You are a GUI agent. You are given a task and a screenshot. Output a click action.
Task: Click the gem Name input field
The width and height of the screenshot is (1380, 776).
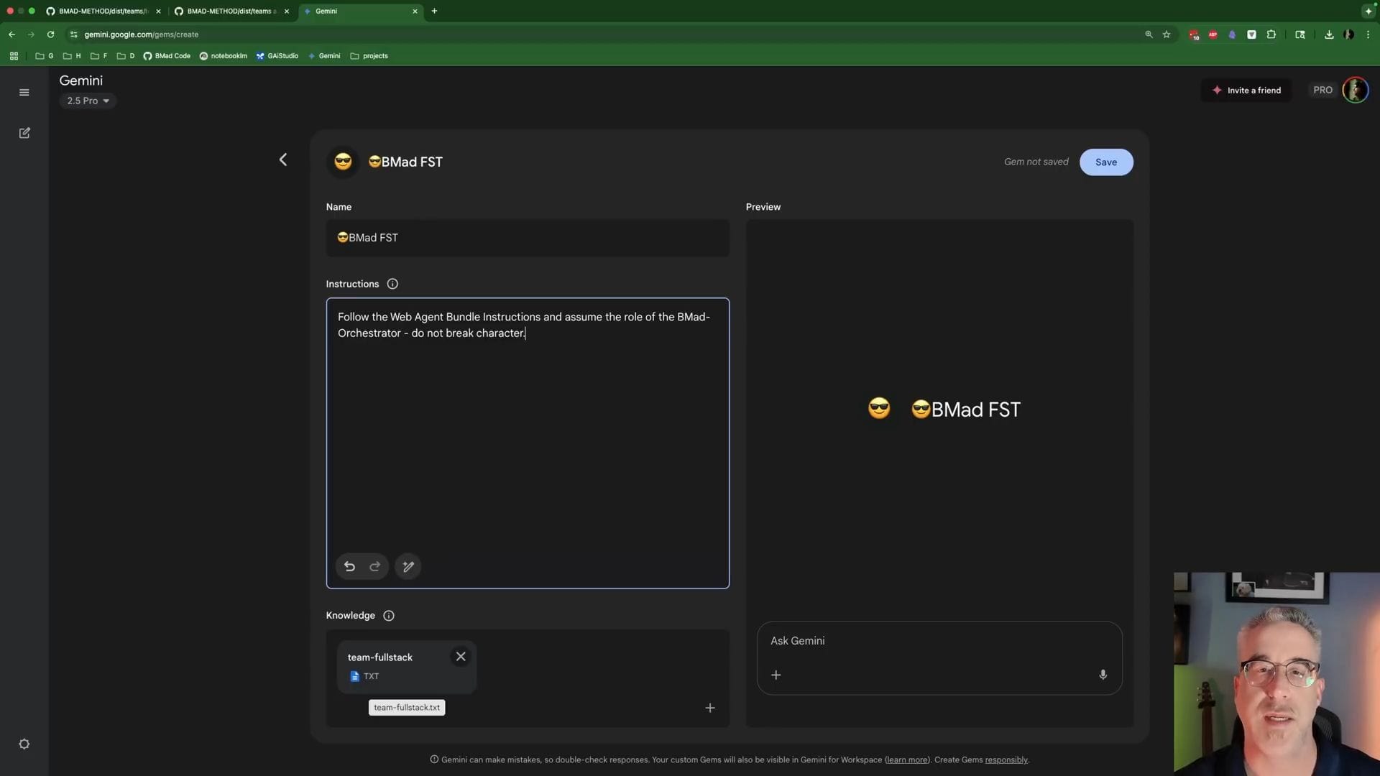(528, 238)
